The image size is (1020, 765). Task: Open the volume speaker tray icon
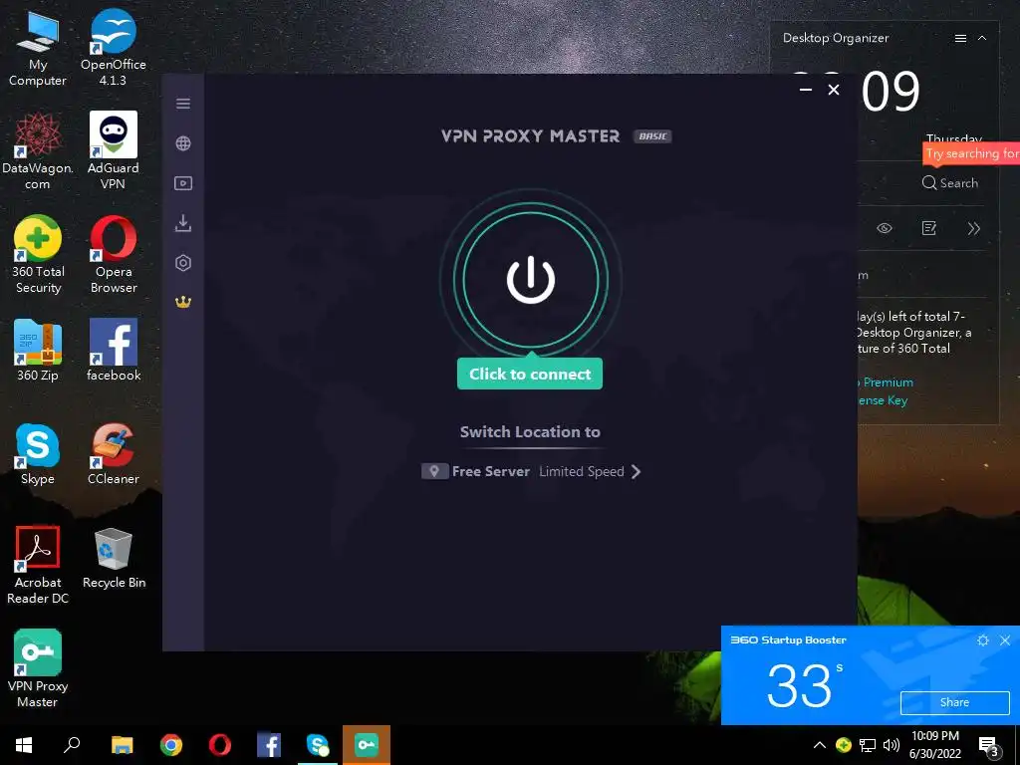[x=892, y=745]
